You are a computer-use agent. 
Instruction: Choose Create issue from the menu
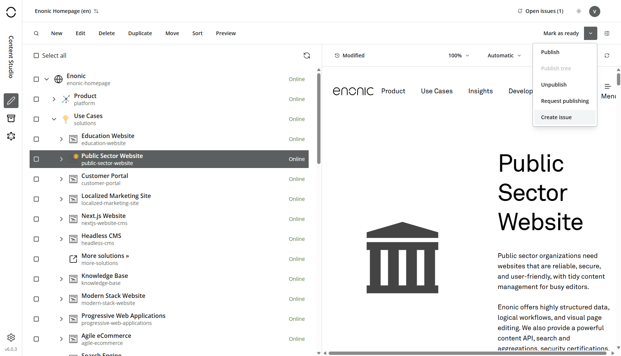565,117
